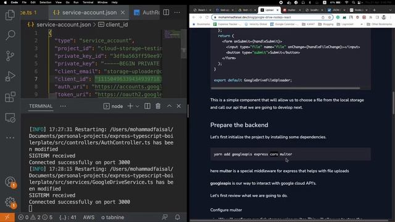Open notifications with the bell icon
The height and width of the screenshot is (222, 395).
click(x=177, y=217)
